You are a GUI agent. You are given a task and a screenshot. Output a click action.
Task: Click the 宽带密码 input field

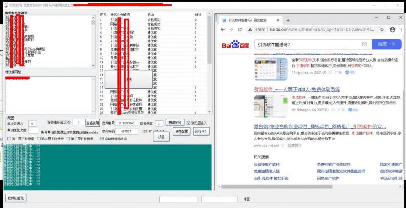coord(126,131)
